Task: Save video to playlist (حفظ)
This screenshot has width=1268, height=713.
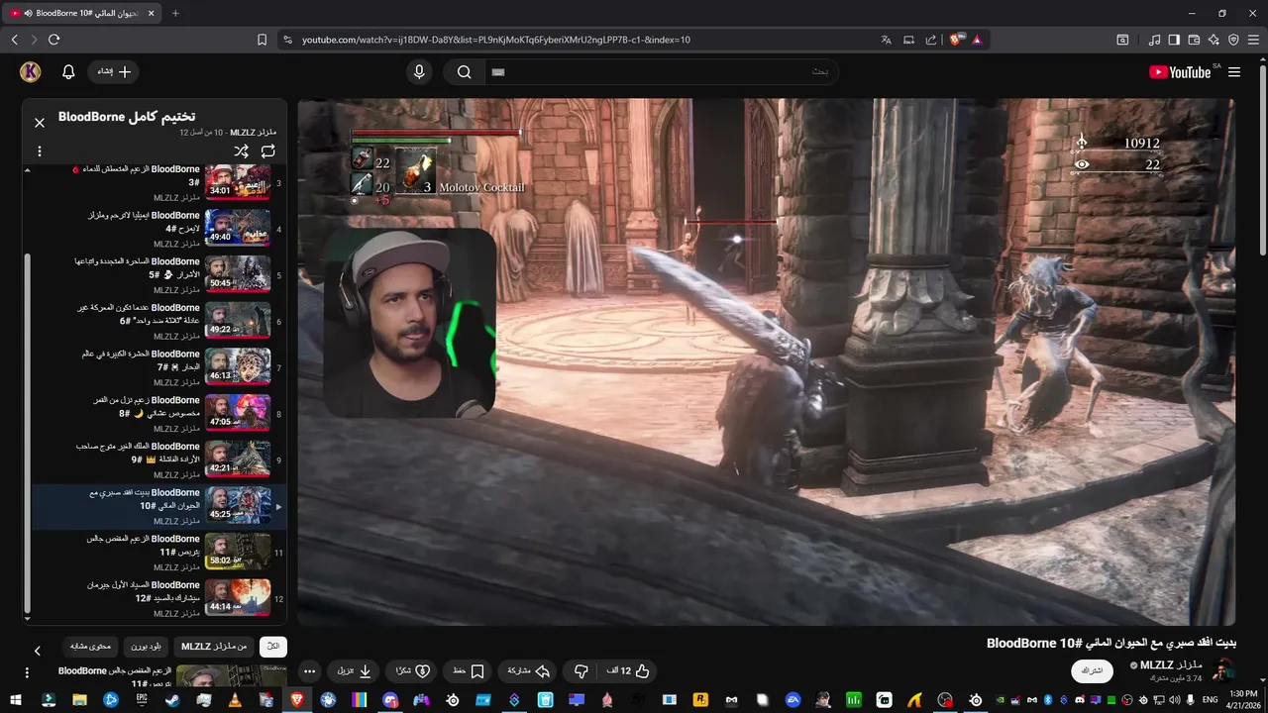Action: coord(468,670)
